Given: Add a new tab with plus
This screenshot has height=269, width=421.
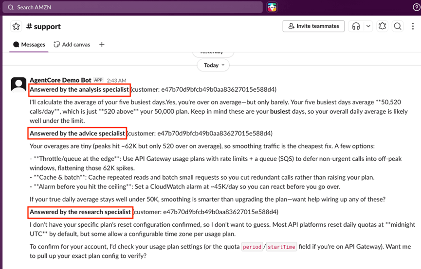Looking at the screenshot, I should pos(102,45).
